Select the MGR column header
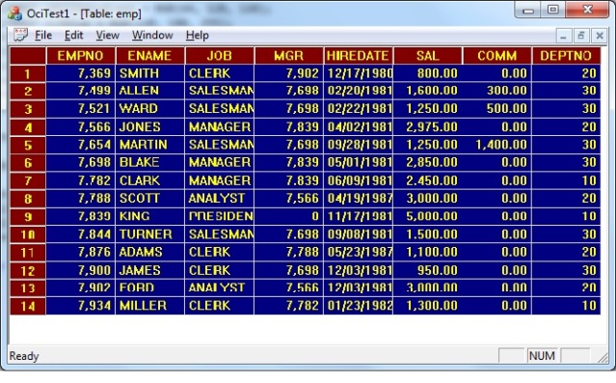The width and height of the screenshot is (616, 383). click(289, 55)
